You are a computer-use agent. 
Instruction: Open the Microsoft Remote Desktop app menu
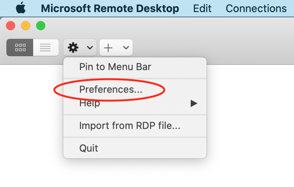point(110,8)
